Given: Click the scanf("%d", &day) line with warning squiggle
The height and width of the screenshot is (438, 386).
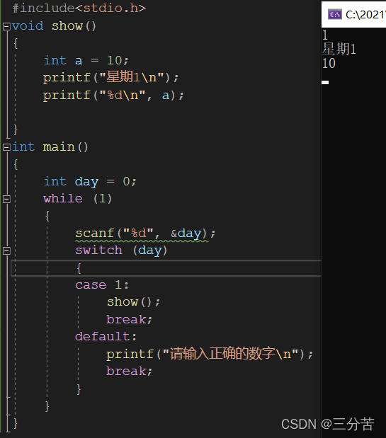Looking at the screenshot, I should [145, 234].
